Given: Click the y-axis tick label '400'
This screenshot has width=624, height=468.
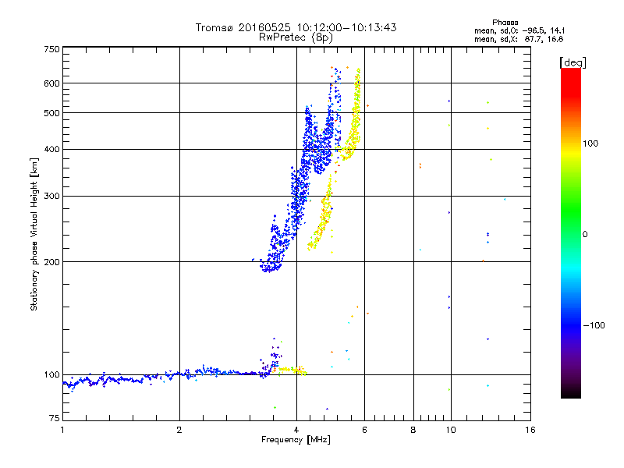Looking at the screenshot, I should tap(51, 149).
